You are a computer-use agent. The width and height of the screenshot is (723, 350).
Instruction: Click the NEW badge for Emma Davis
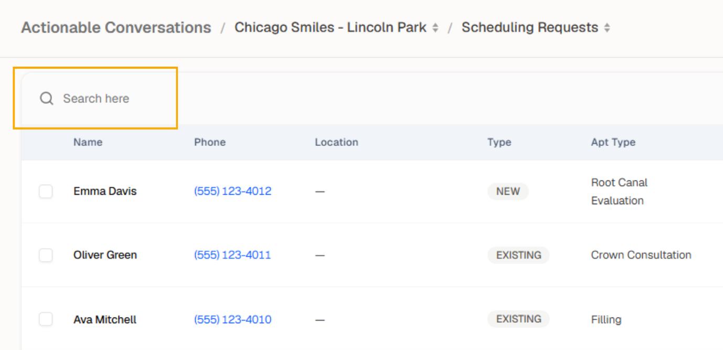pos(508,192)
